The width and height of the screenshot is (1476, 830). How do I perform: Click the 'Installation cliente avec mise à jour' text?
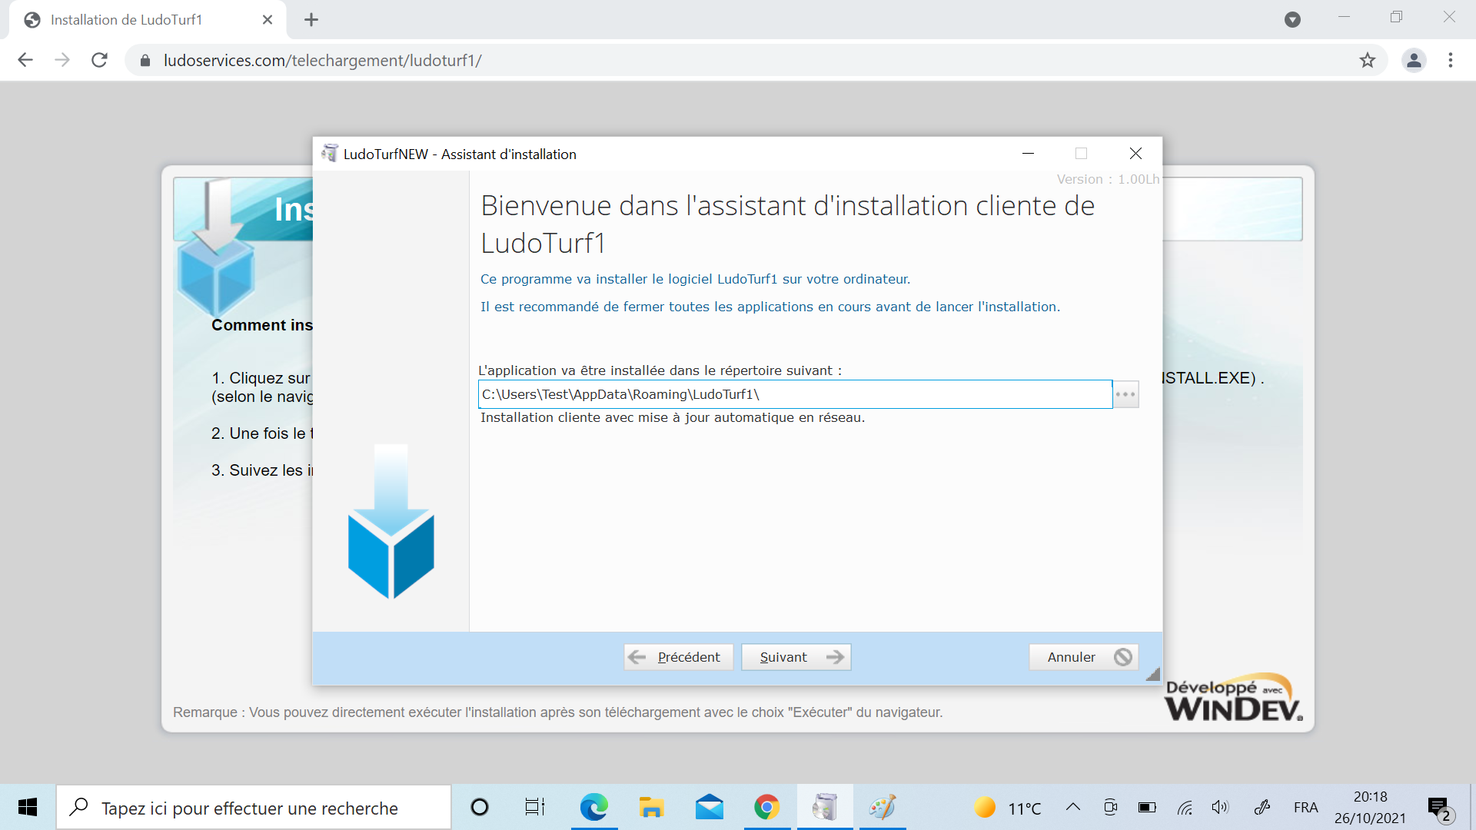coord(673,417)
